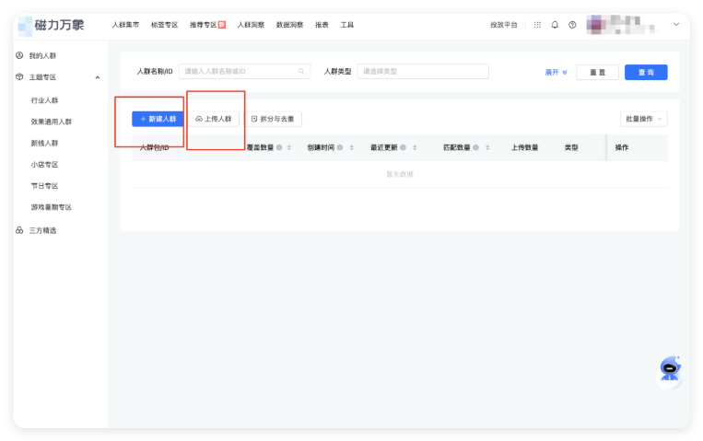This screenshot has width=703, height=441.
Task: Open the 报表 menu
Action: pyautogui.click(x=322, y=25)
